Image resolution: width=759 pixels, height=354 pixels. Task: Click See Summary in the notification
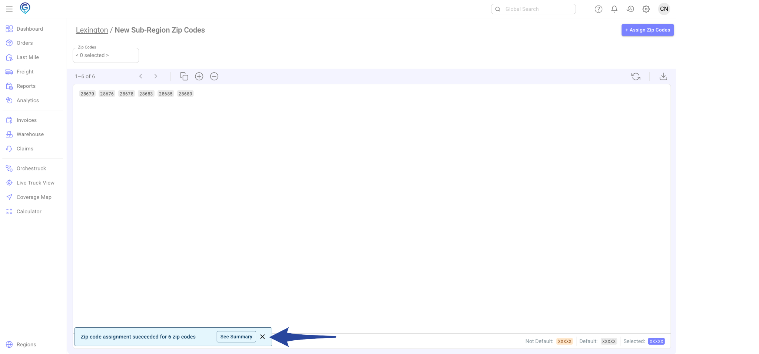(236, 337)
